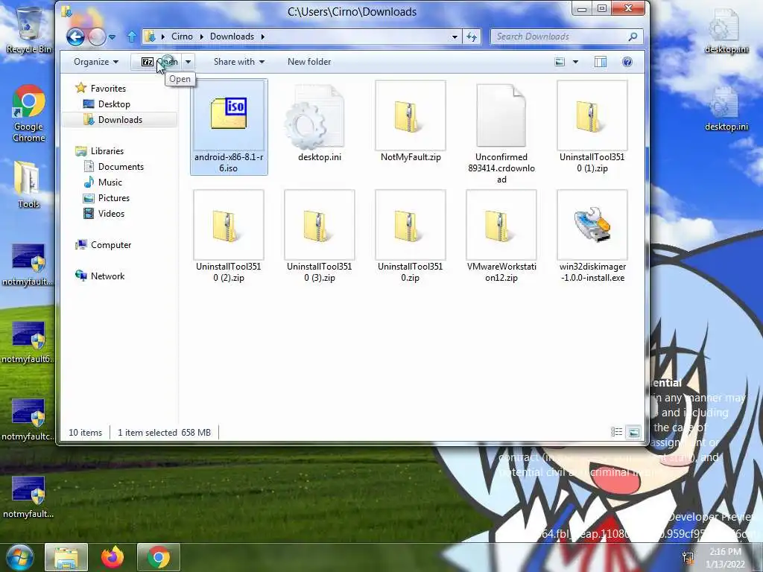
Task: Select UninstallTool3510 (1).zip
Action: point(592,127)
